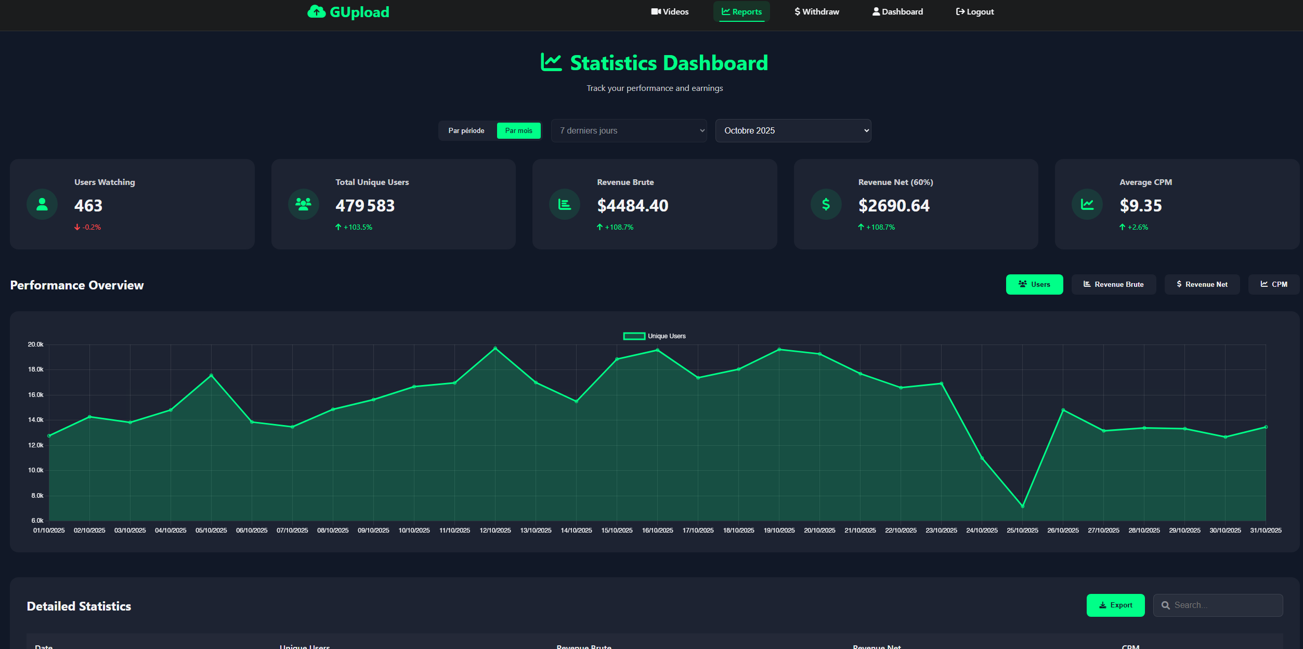Click the Revenue Brute chart icon
The image size is (1303, 649).
(565, 204)
